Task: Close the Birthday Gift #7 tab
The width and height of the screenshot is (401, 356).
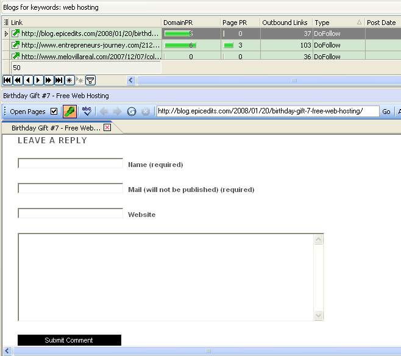Action: tap(107, 128)
